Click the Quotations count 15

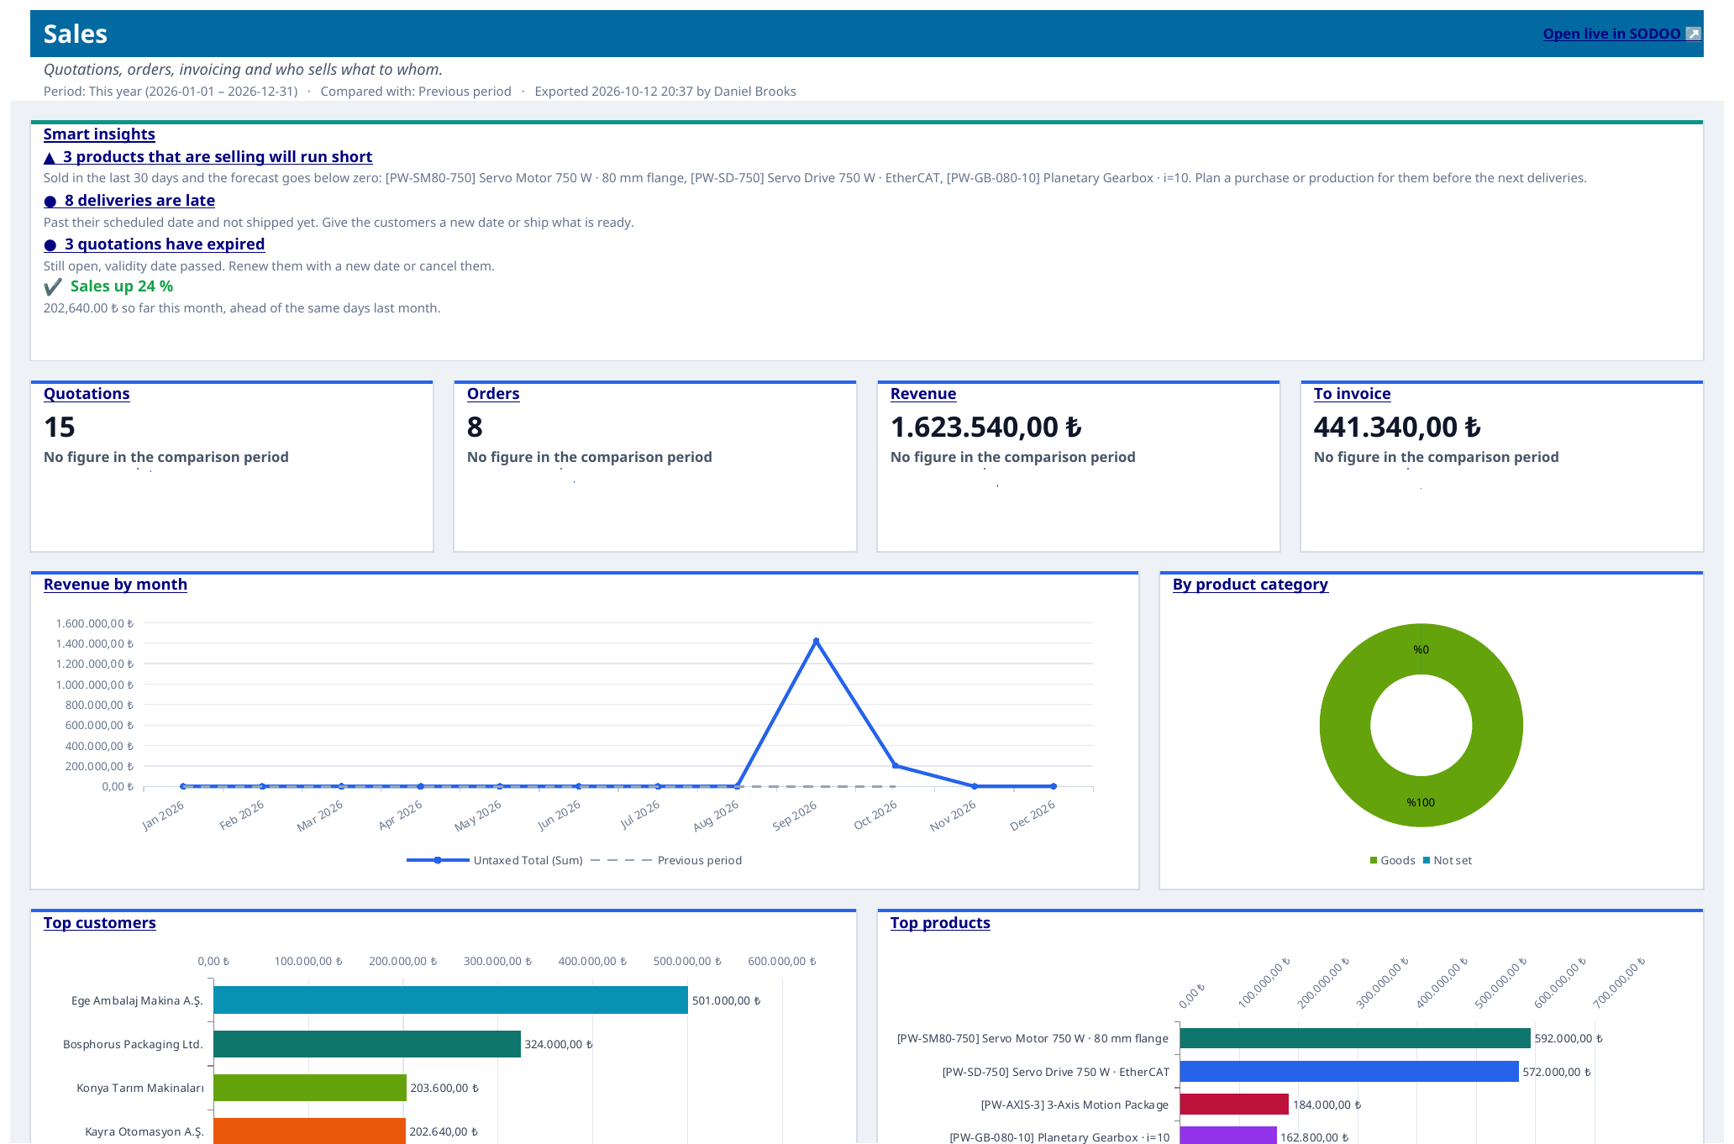[60, 428]
